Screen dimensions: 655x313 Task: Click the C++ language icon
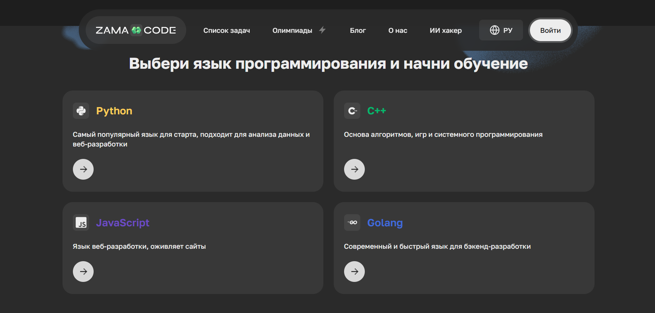tap(352, 111)
